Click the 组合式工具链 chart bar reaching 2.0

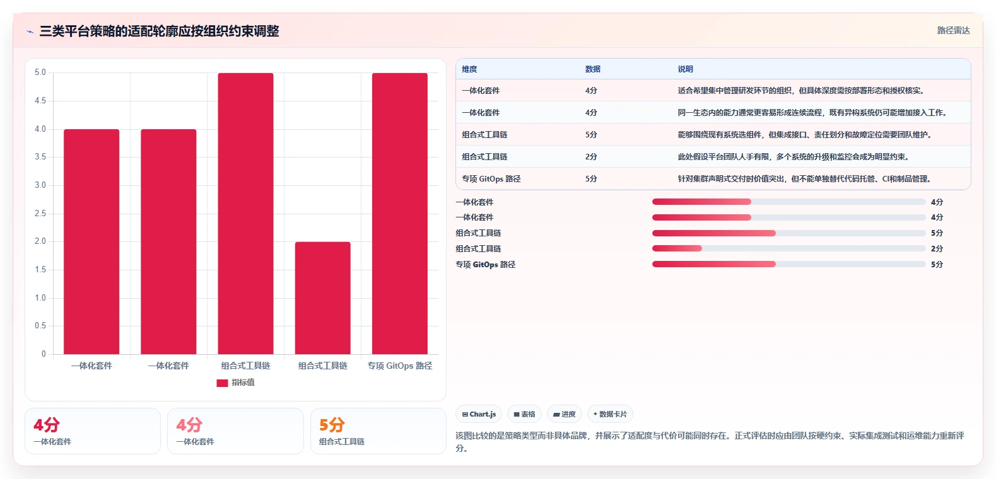tap(323, 298)
